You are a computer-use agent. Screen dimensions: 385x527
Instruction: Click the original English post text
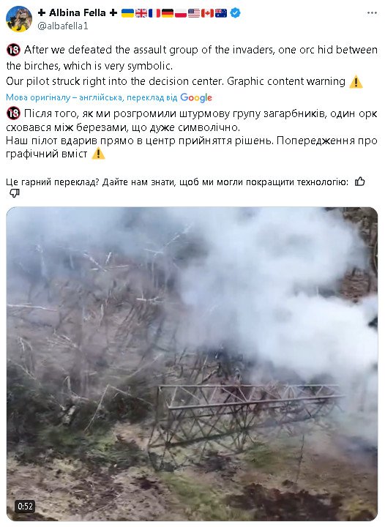click(x=192, y=66)
